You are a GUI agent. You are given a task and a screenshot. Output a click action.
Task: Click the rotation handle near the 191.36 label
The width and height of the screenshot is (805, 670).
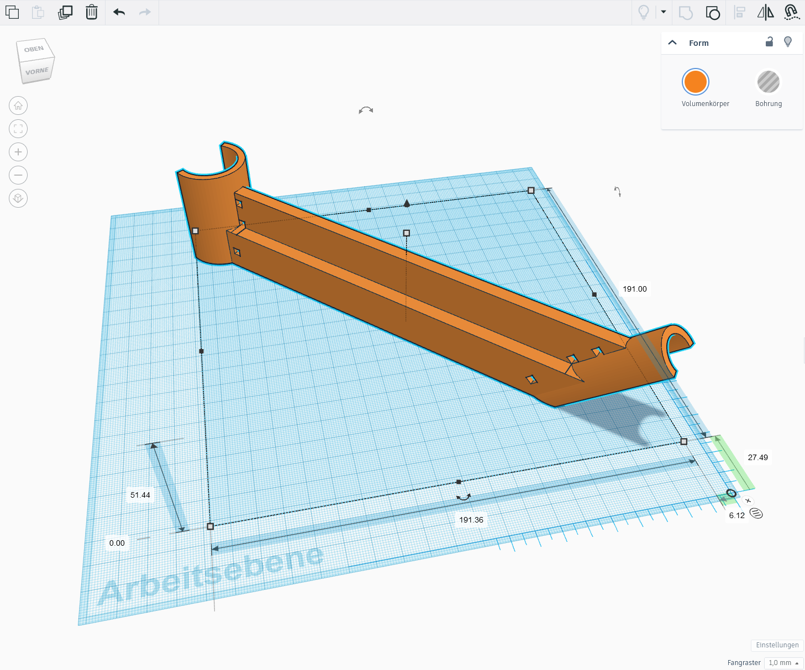click(464, 497)
